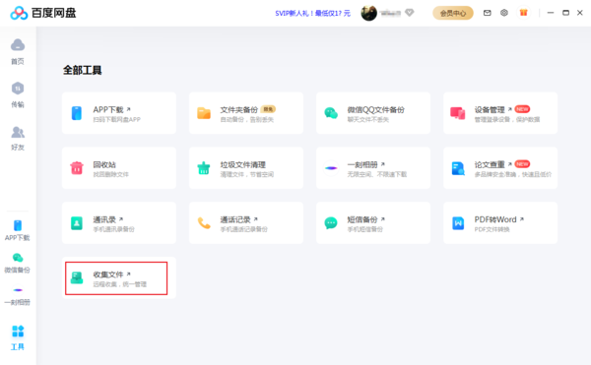
Task: Click the 一刻相册 sidebar icon
Action: click(x=18, y=290)
